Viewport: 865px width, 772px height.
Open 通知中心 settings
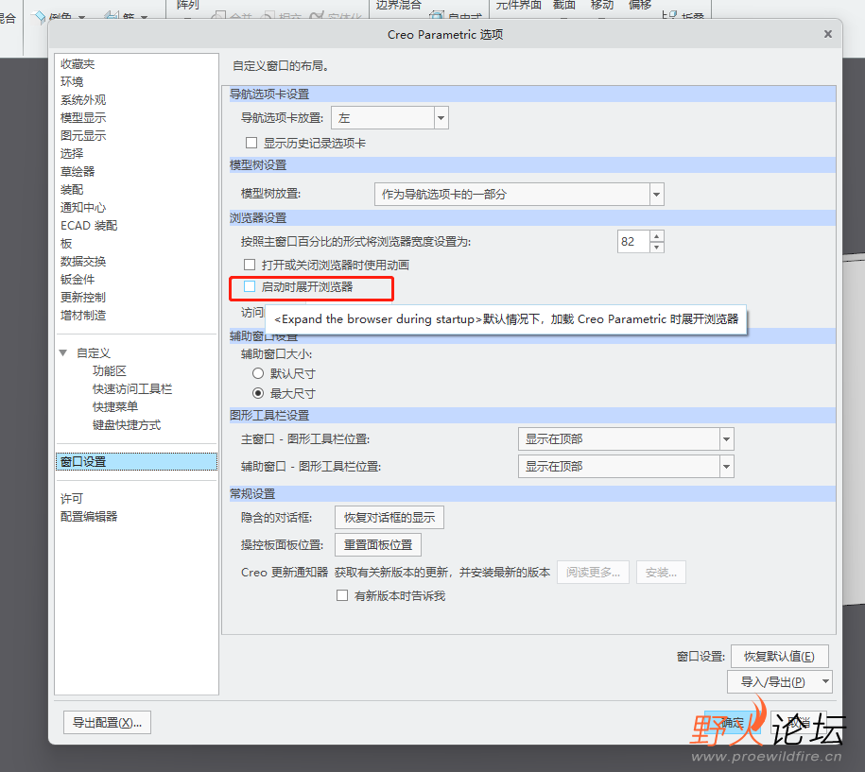click(83, 207)
